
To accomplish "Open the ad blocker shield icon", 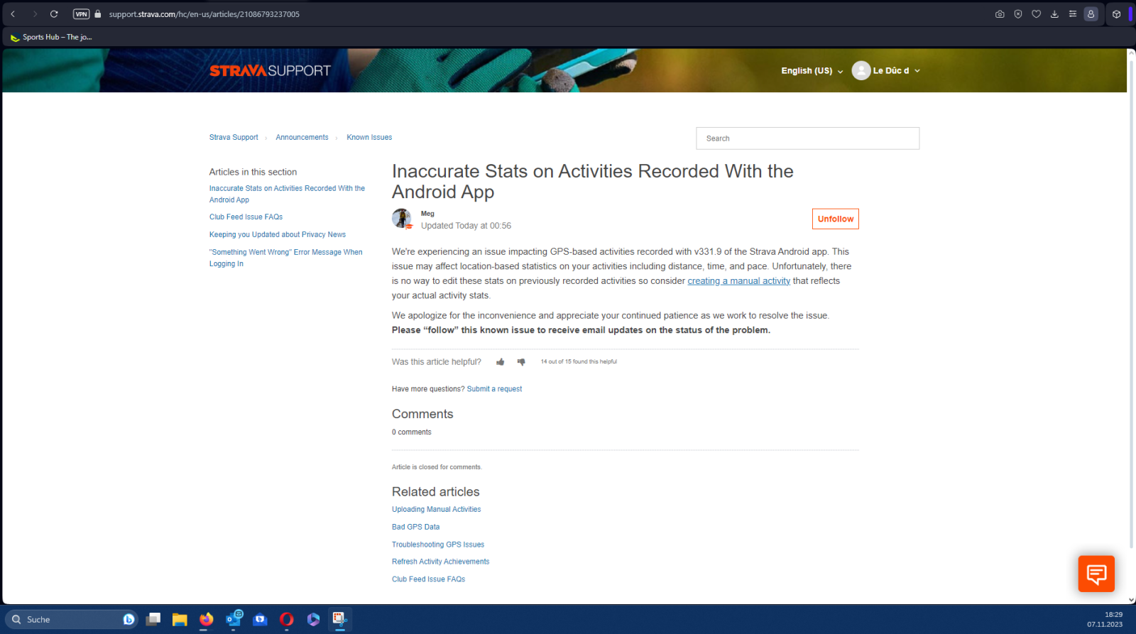I will [1018, 14].
